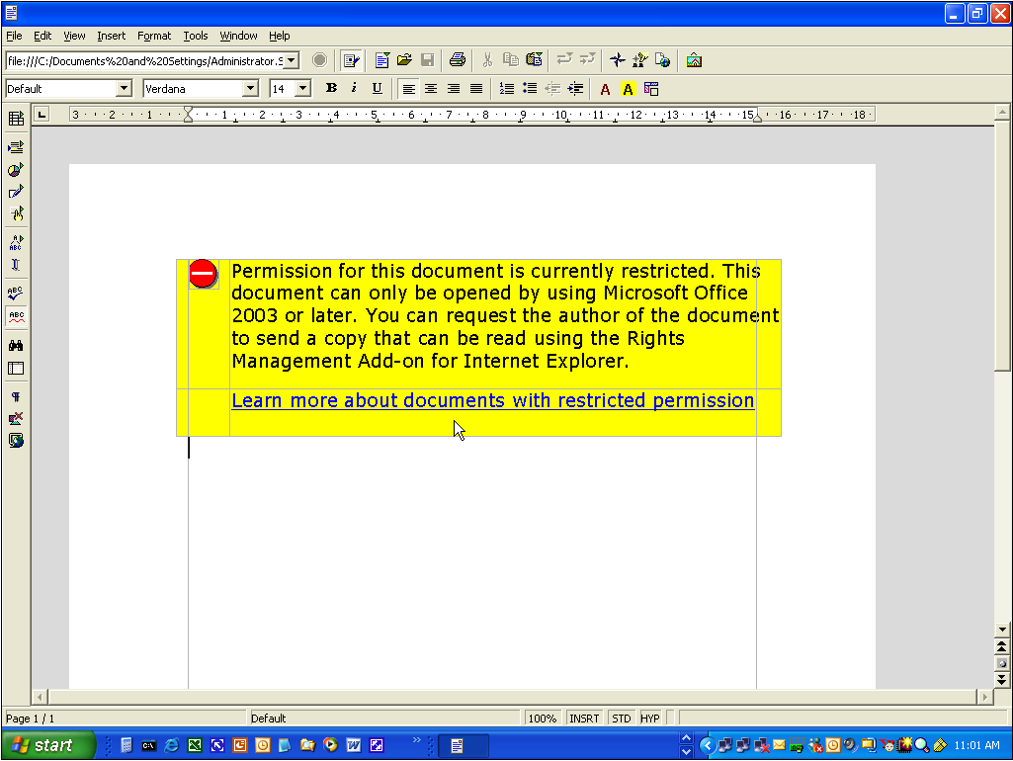This screenshot has width=1013, height=761.
Task: Click the Bullets list icon
Action: coord(530,89)
